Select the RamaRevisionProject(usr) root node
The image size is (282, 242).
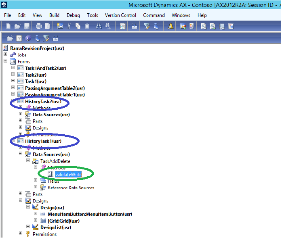37,48
